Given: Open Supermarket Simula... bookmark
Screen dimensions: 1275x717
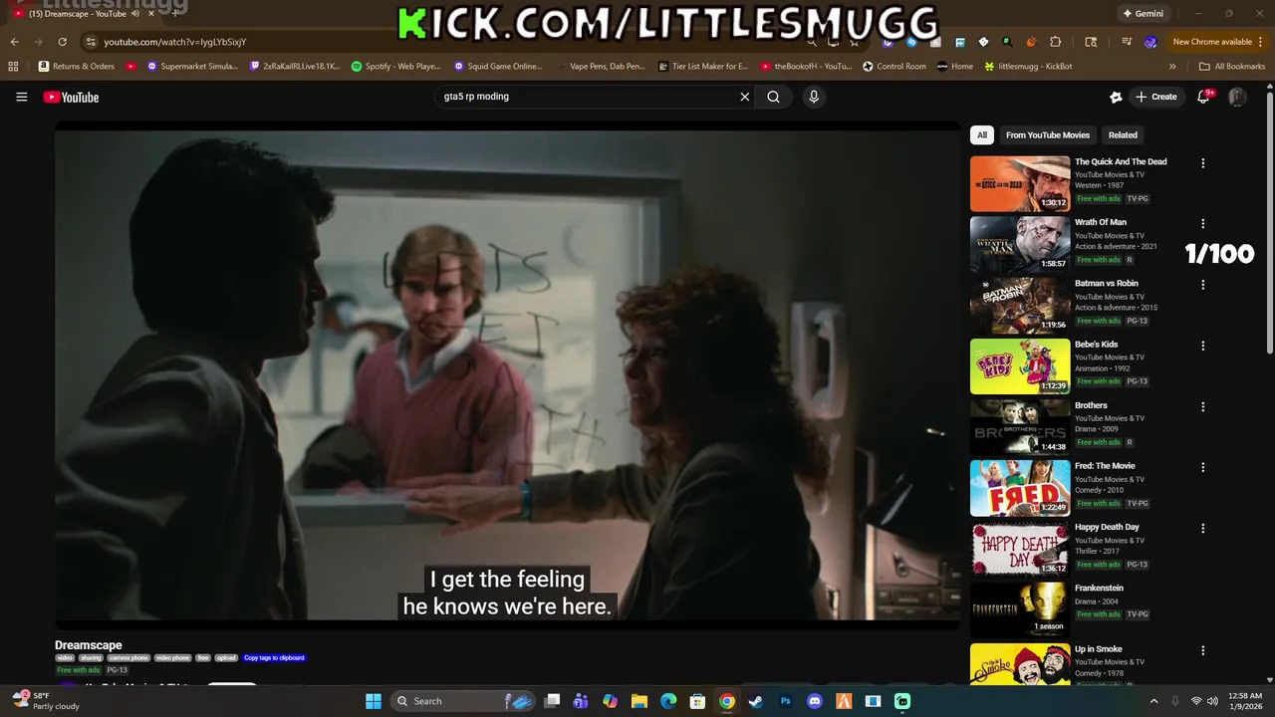Looking at the screenshot, I should [192, 67].
